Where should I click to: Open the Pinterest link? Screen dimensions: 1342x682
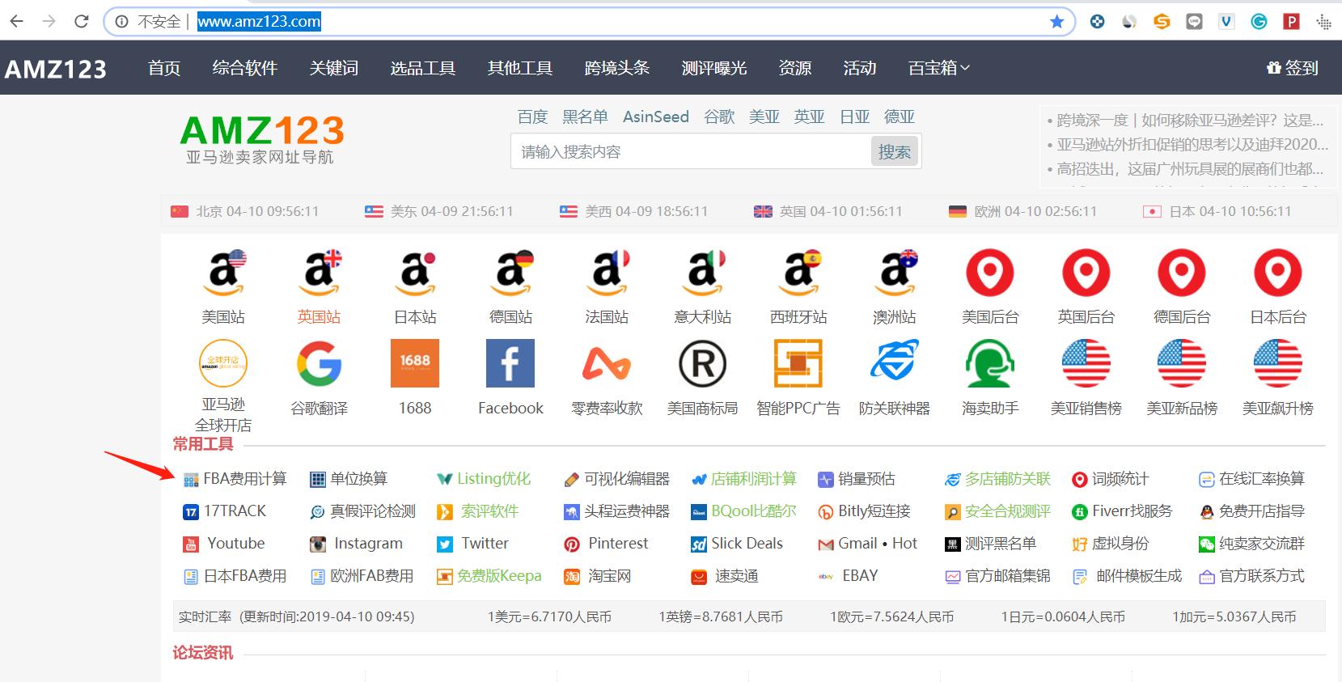click(607, 544)
